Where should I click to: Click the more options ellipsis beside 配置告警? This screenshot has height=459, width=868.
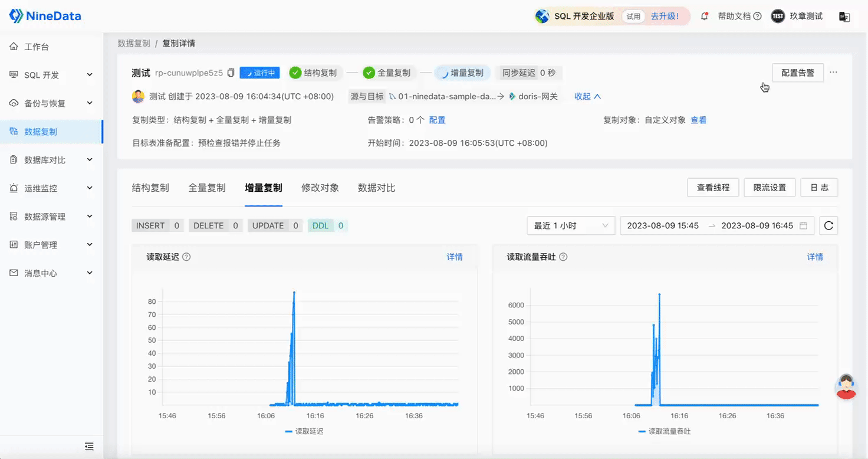tap(833, 71)
